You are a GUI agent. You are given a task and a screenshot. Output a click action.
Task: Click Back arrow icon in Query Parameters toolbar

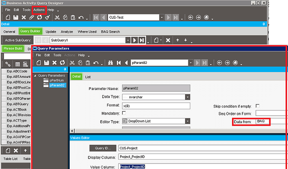219,62
